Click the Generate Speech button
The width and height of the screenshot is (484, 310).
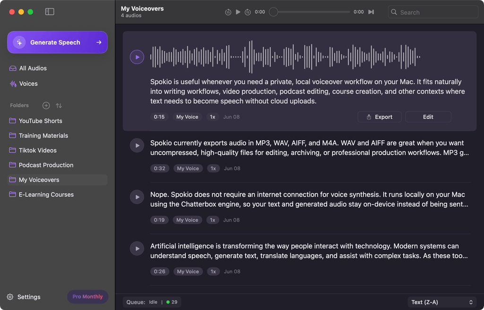(57, 42)
